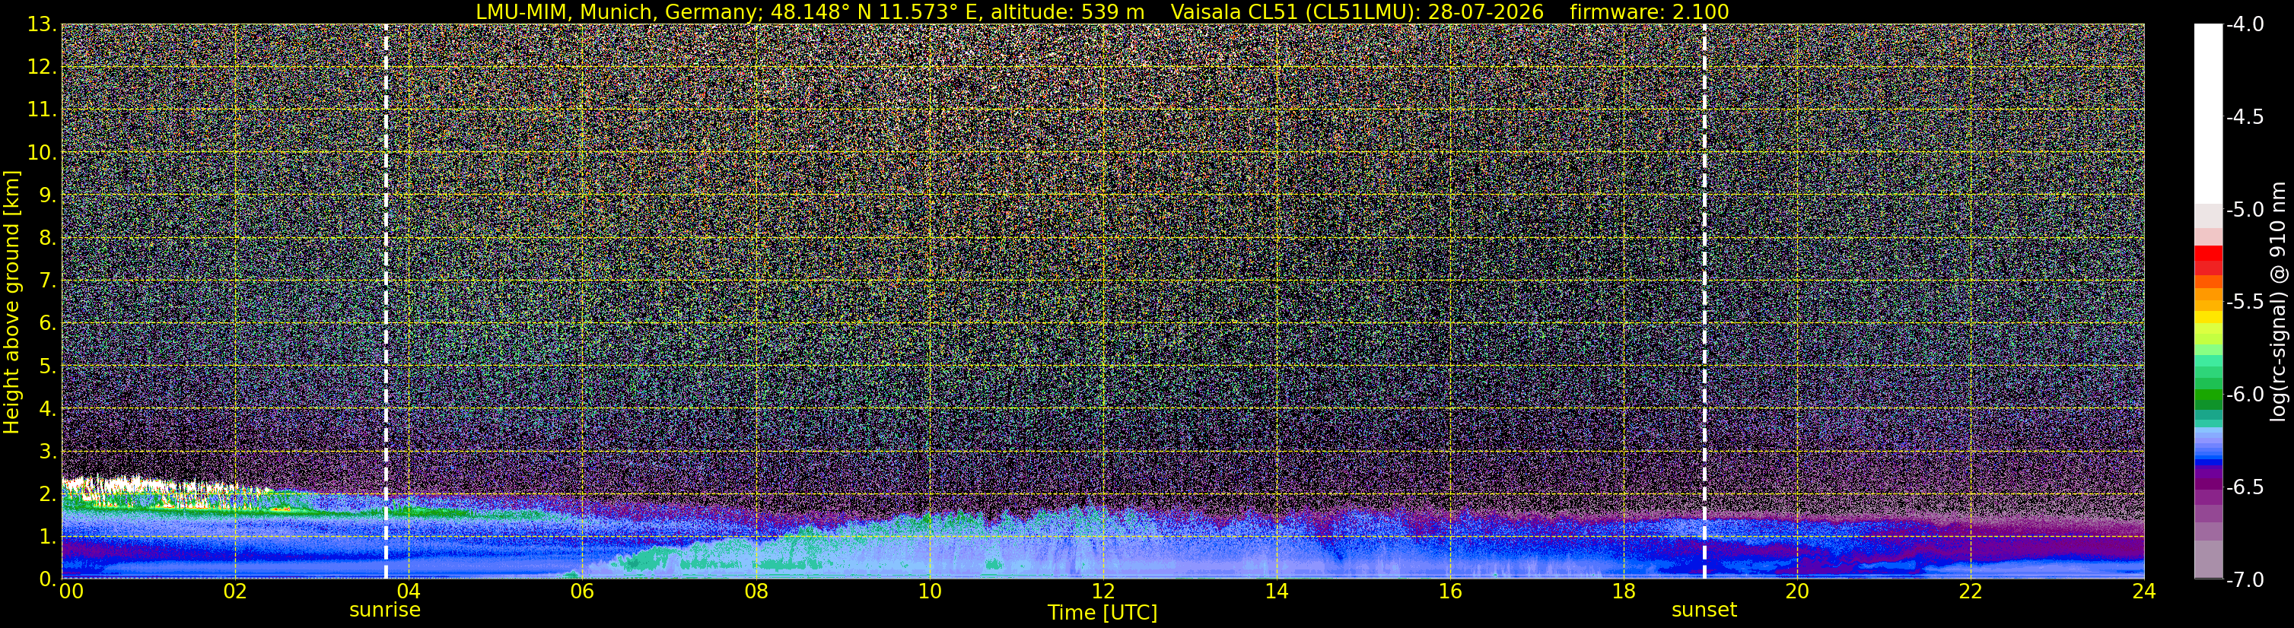
Task: Click the green band near -6.0 colorbar
Action: (x=2209, y=398)
